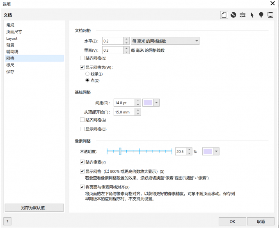Confirm settings with OK button
This screenshot has width=279, height=228.
click(232, 221)
